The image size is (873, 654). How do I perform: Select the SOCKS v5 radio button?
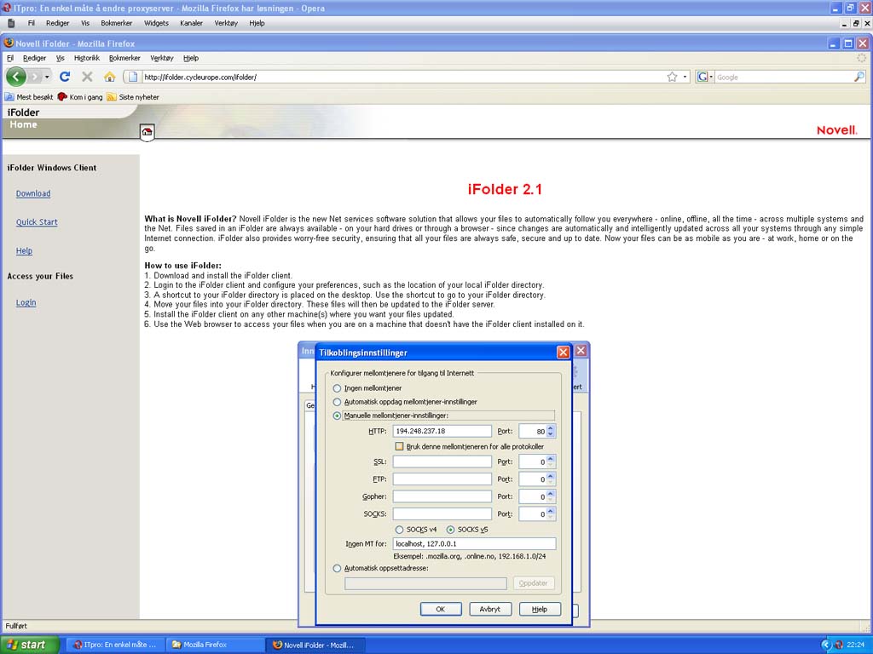pyautogui.click(x=450, y=530)
